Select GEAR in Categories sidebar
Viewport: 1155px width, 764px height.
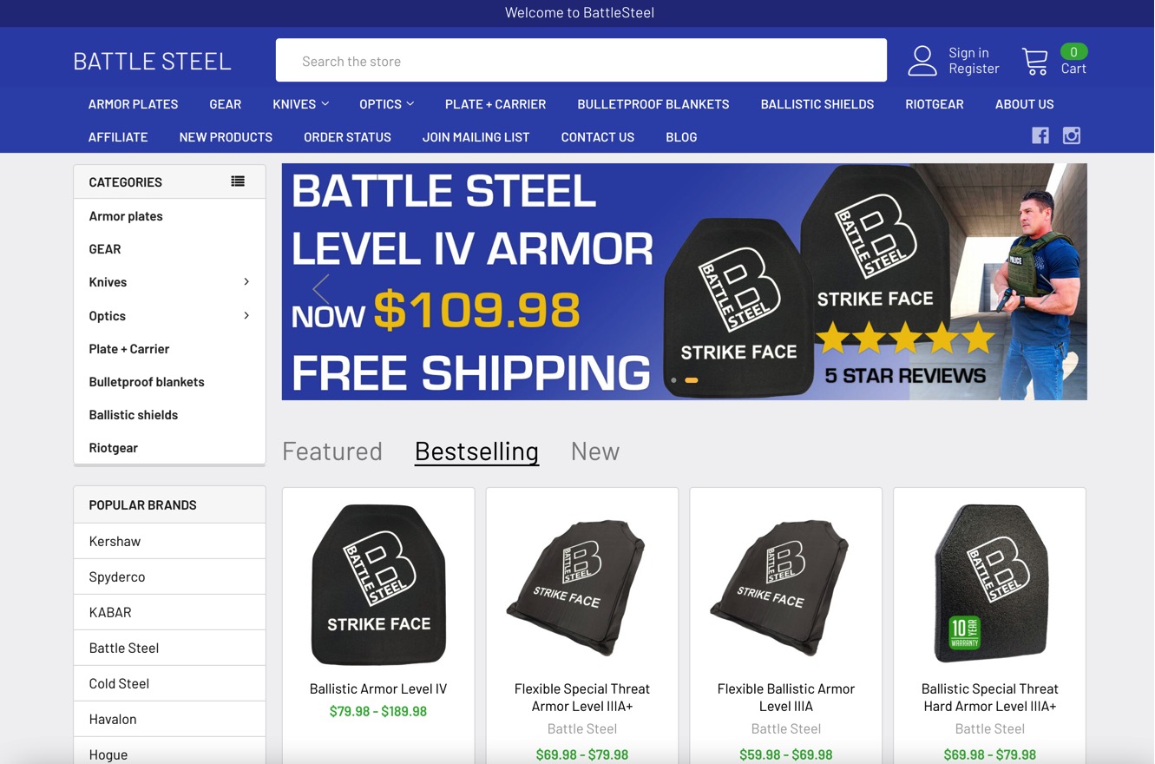point(105,249)
